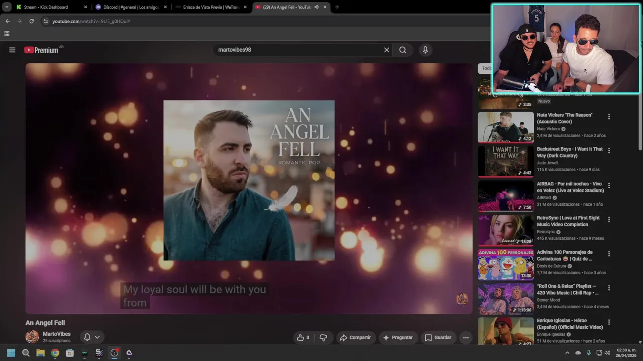Click the channel watermark on the video

pyautogui.click(x=462, y=299)
